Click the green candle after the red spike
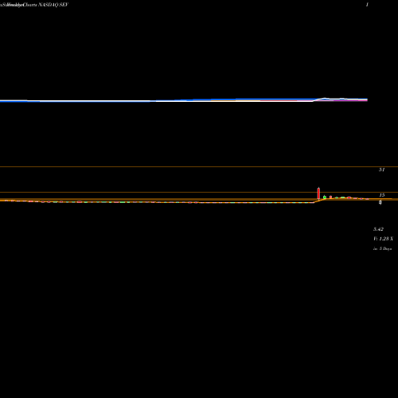Viewport: 398px width, 398px height. [325, 197]
